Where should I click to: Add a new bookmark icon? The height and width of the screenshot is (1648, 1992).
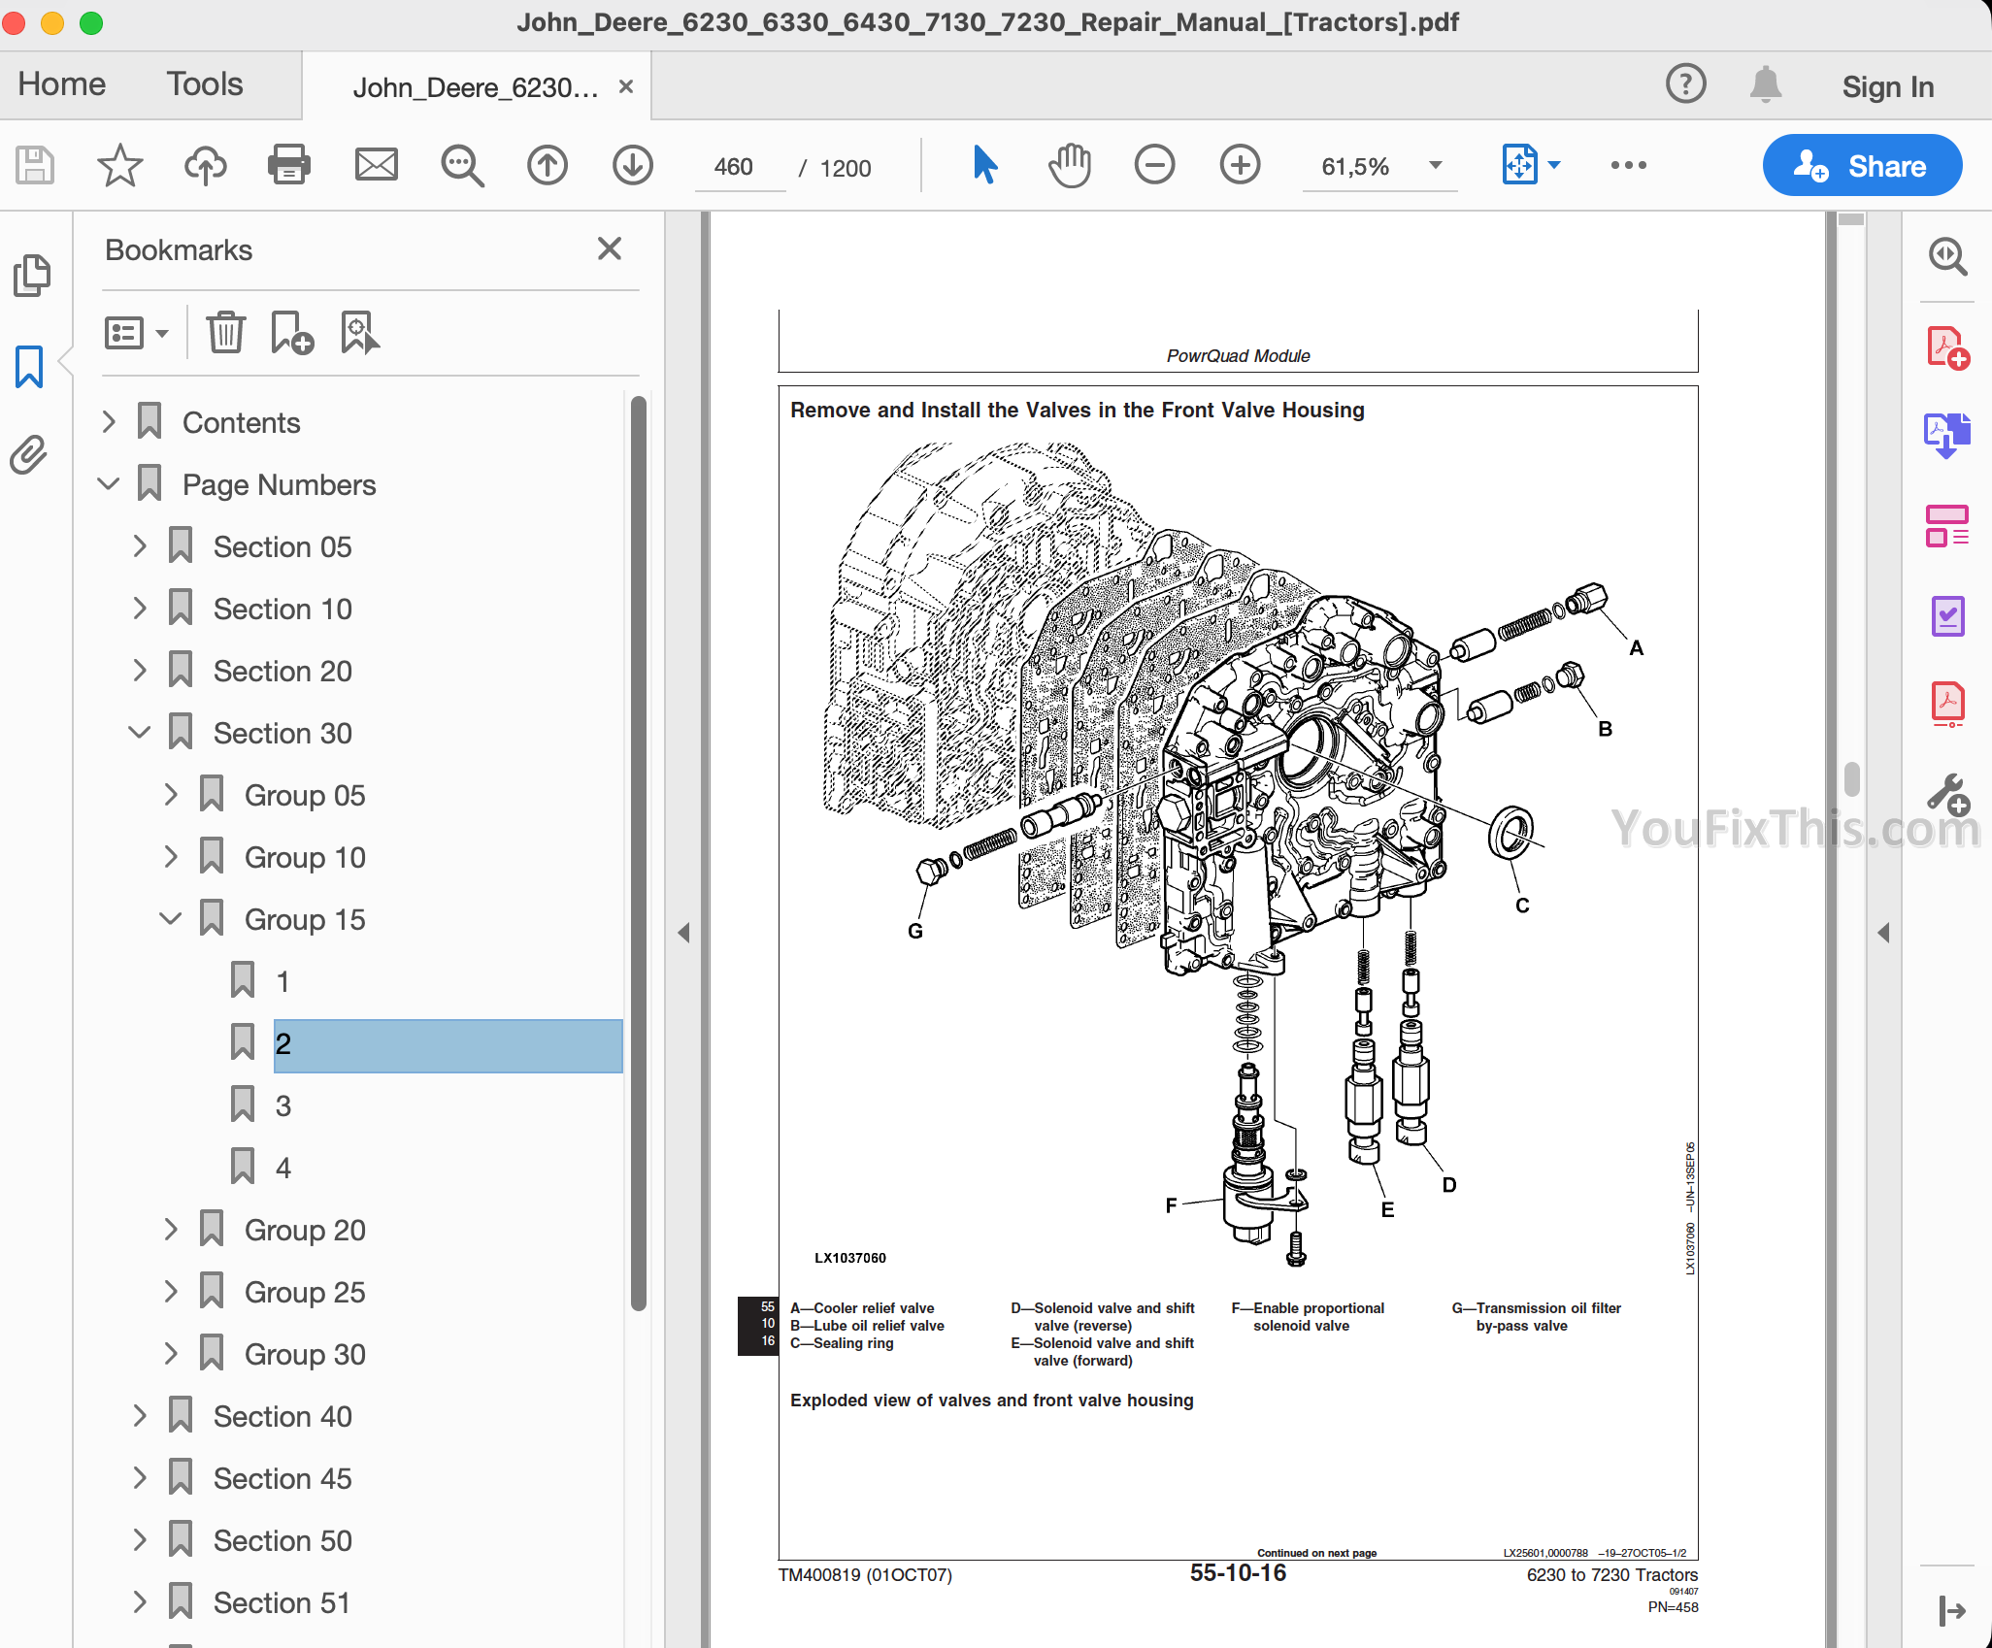(x=291, y=333)
